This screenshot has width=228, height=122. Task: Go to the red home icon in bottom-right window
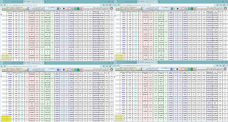(195, 69)
